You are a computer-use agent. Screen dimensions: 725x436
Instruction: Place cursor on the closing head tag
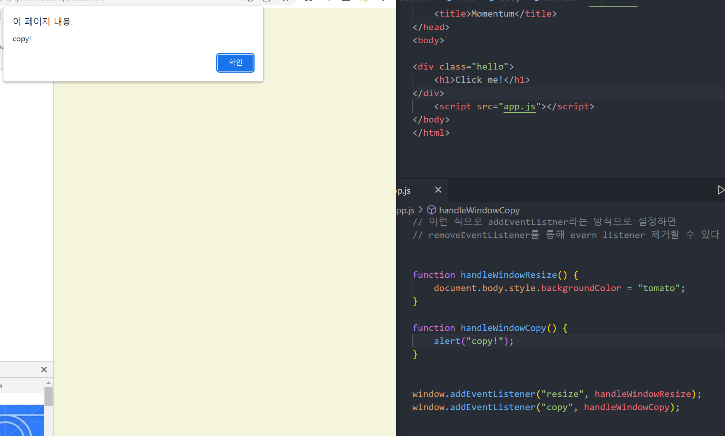(431, 27)
